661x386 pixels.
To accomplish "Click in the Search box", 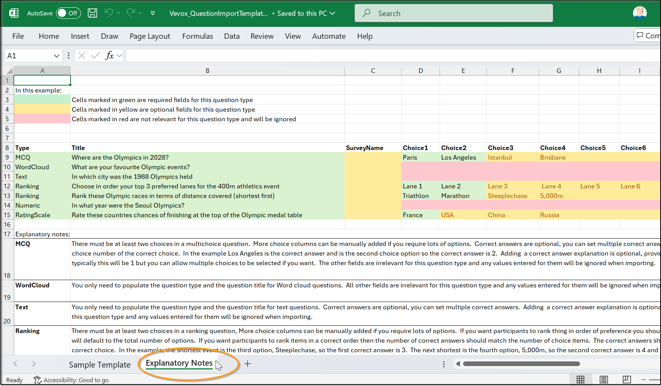I will (x=453, y=13).
